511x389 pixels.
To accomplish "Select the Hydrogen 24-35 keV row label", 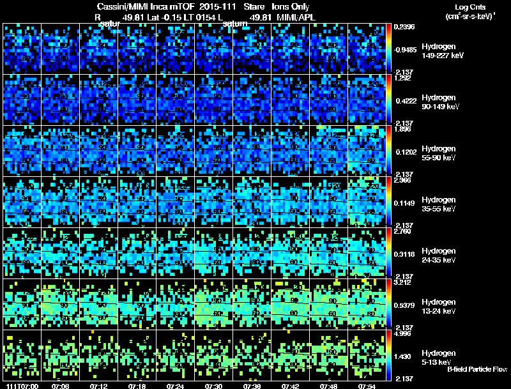I will [439, 256].
